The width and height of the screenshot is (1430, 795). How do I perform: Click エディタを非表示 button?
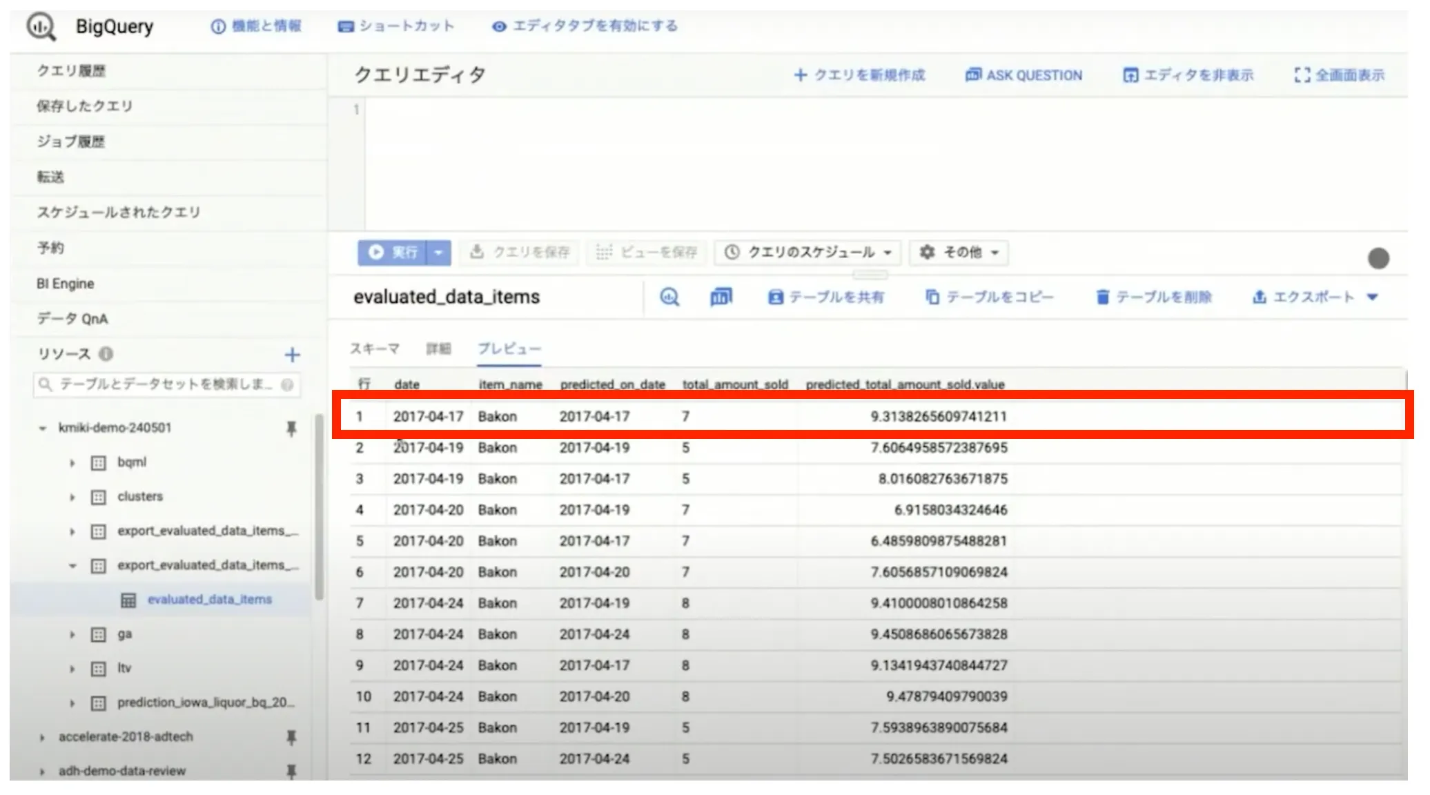(1188, 75)
